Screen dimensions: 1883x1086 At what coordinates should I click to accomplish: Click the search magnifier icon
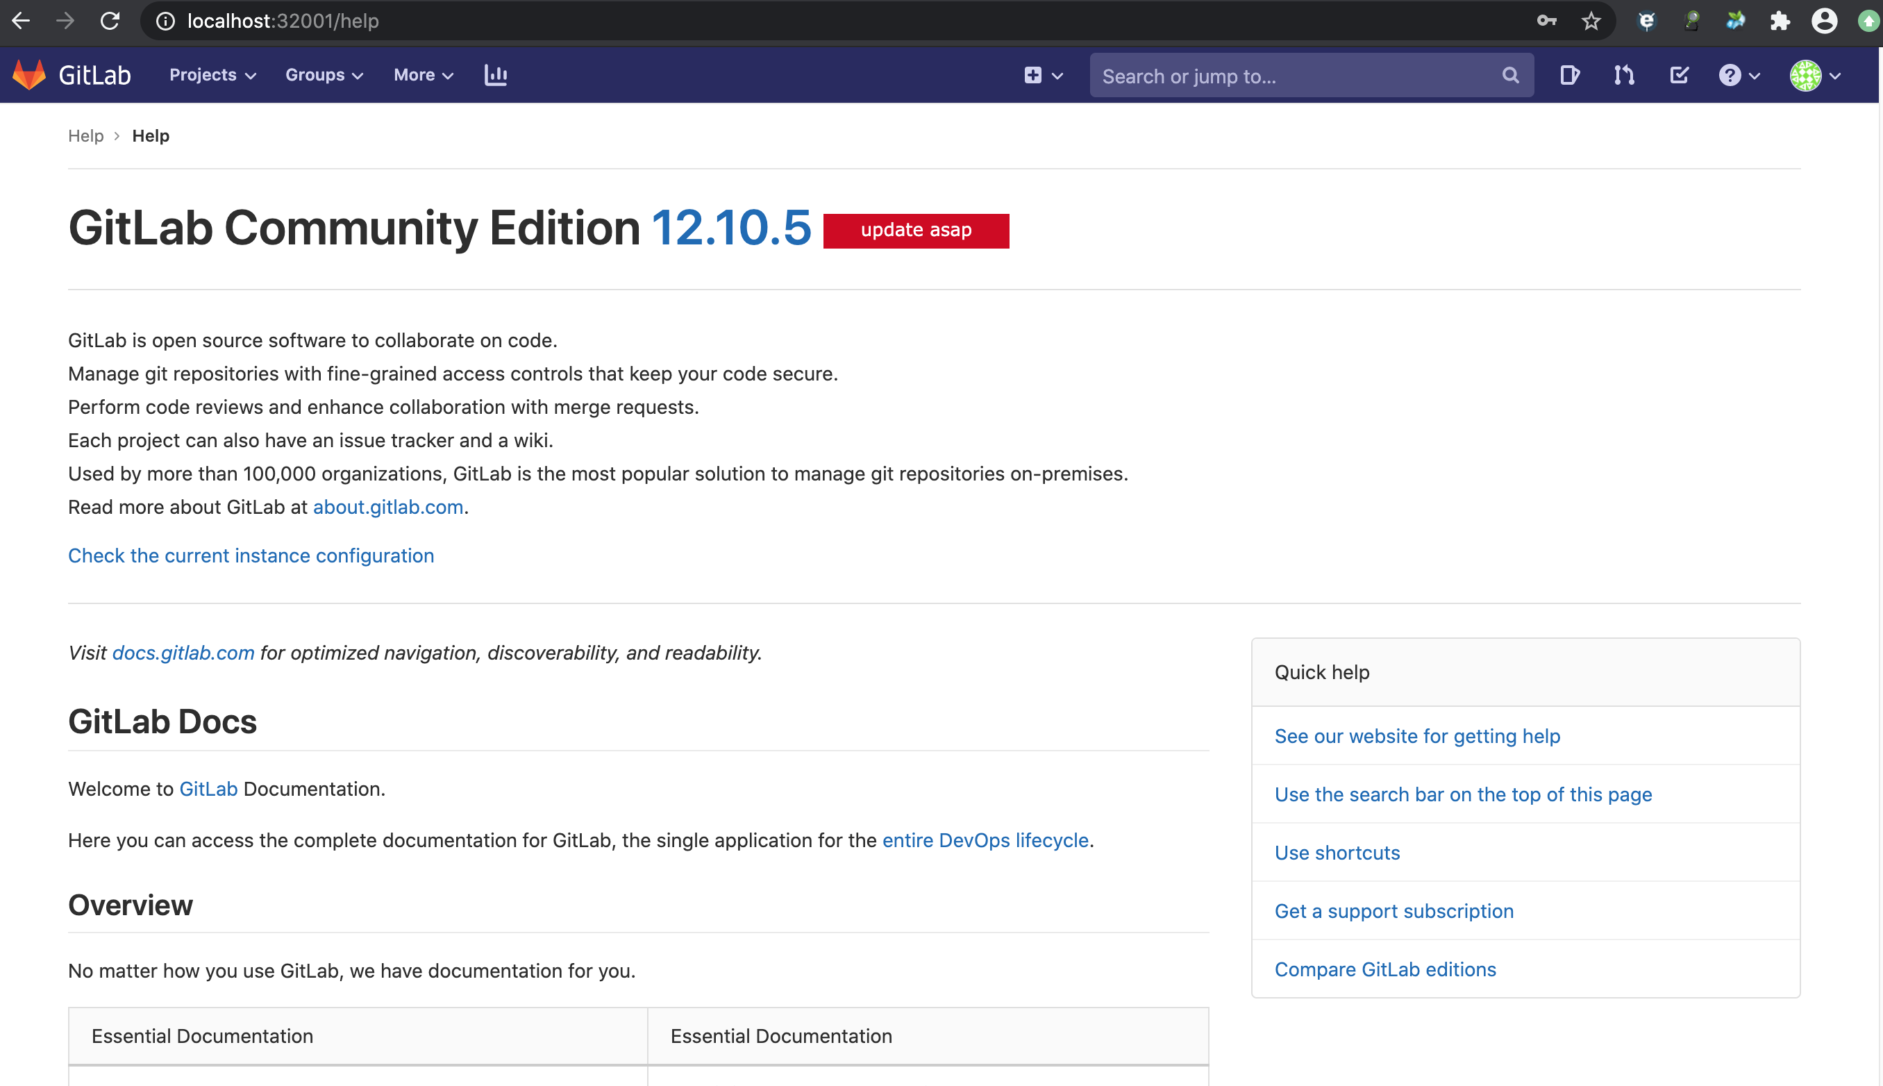1510,75
